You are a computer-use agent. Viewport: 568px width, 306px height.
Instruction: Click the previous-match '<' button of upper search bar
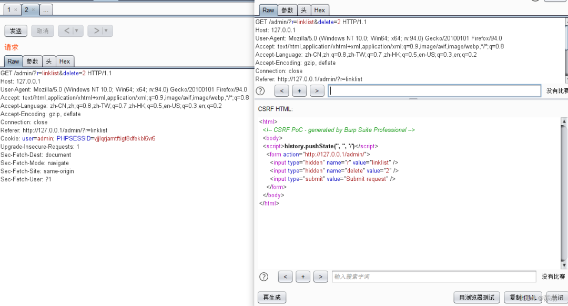pyautogui.click(x=281, y=91)
